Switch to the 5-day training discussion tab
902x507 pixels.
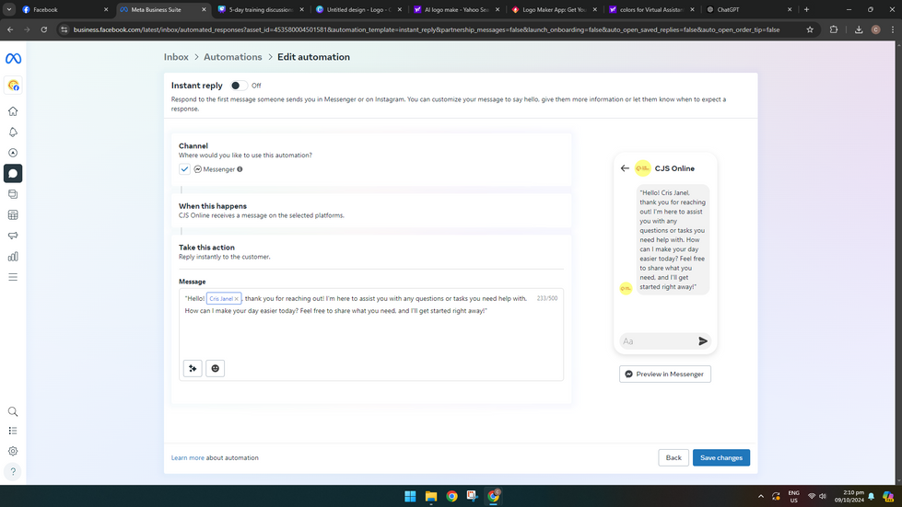[261, 10]
